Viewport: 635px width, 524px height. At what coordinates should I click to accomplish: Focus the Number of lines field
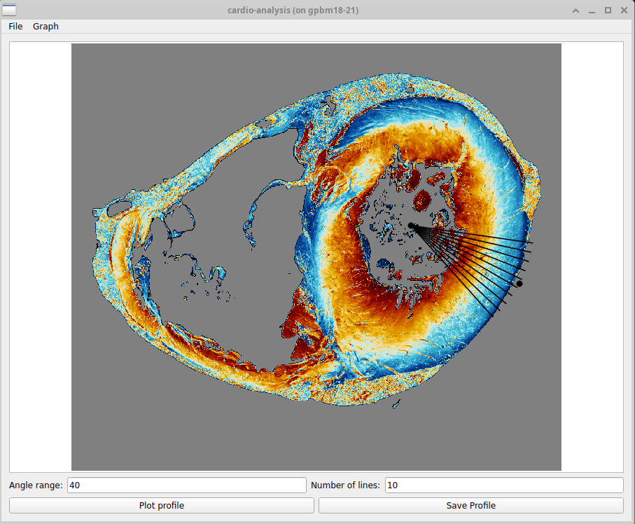pos(503,485)
